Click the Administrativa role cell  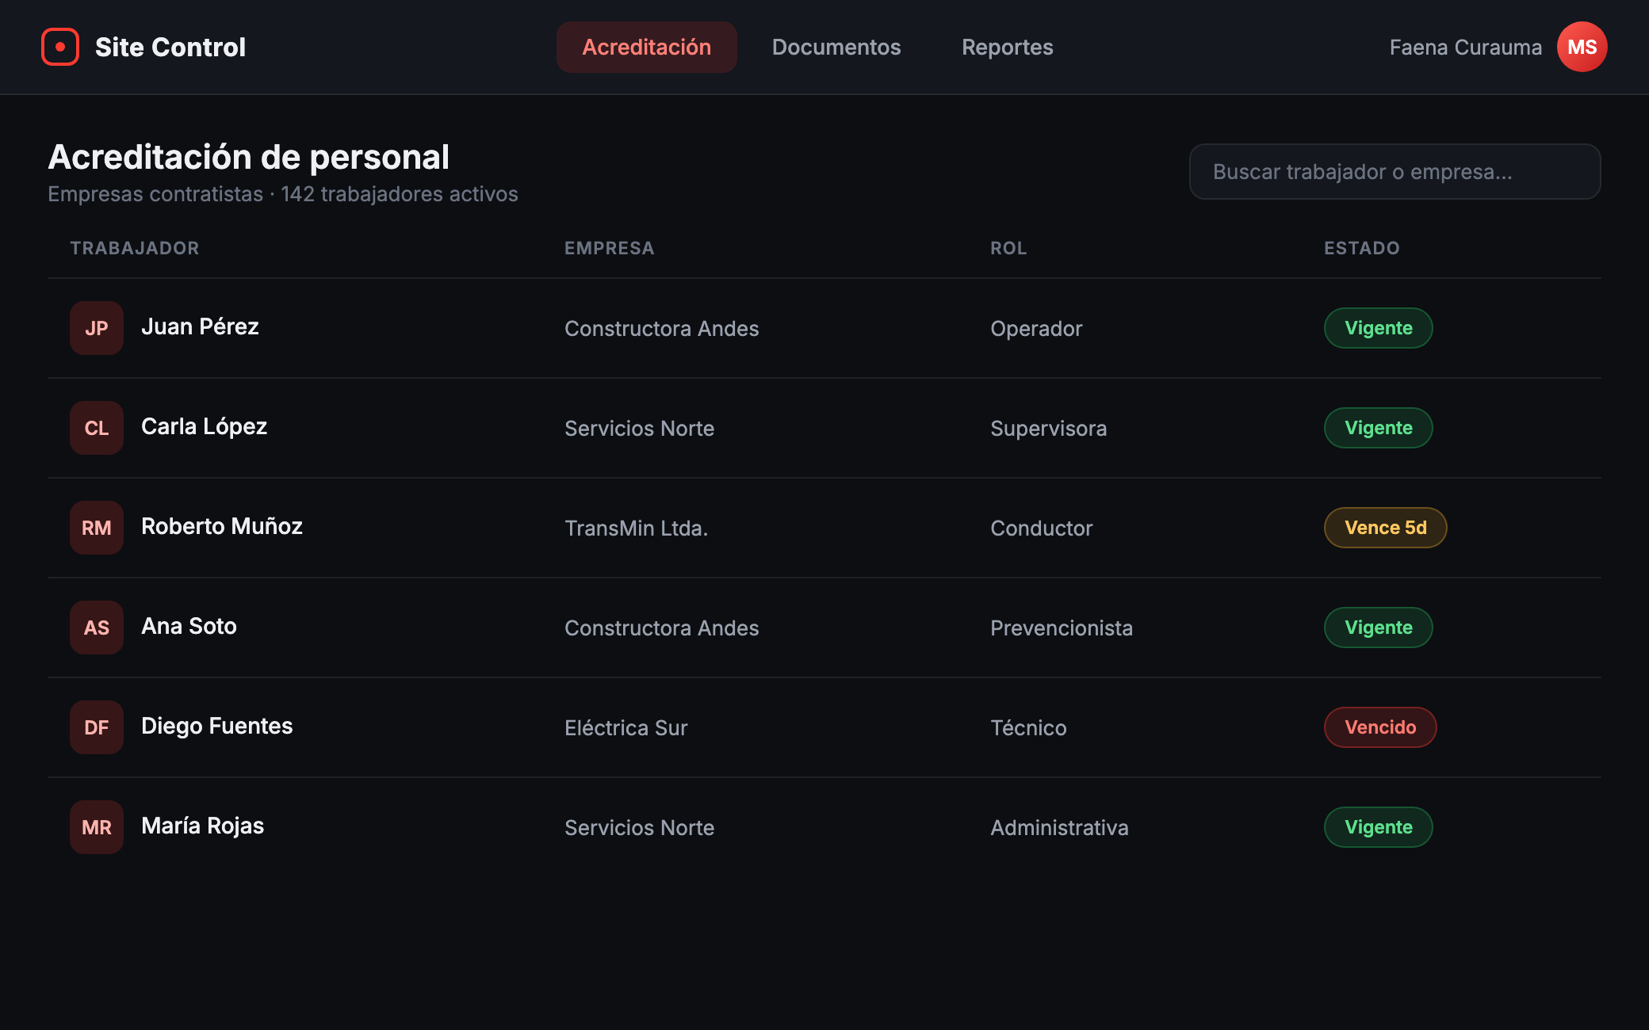(1059, 827)
